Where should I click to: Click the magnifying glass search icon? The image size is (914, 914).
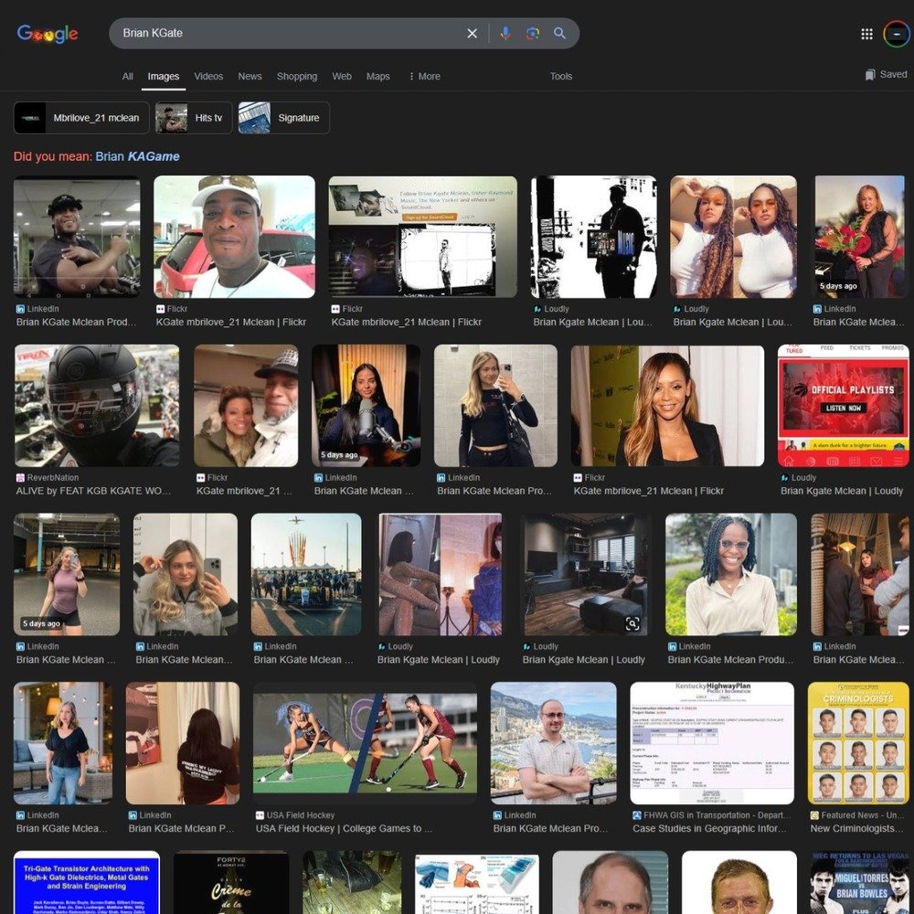(559, 33)
